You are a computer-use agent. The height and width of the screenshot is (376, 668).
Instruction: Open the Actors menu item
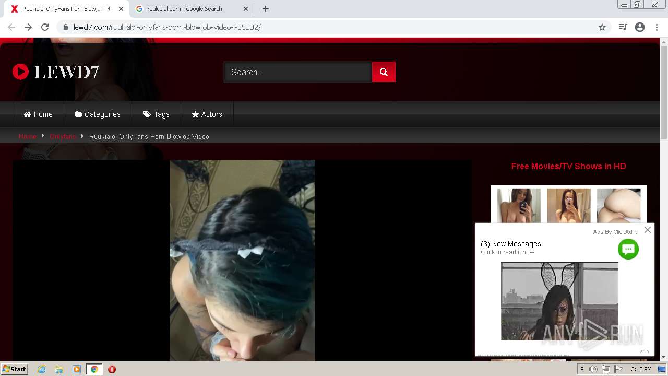click(x=207, y=114)
